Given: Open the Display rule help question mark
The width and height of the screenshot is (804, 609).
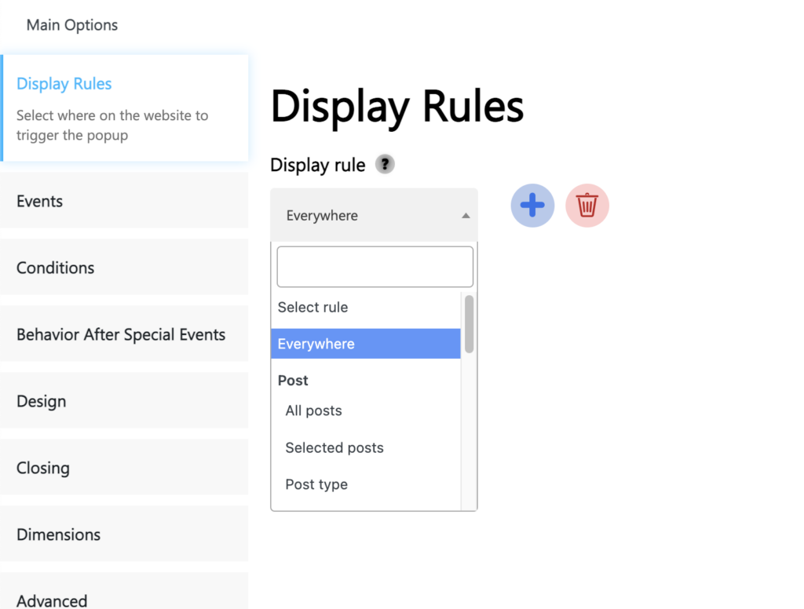Looking at the screenshot, I should [x=385, y=165].
